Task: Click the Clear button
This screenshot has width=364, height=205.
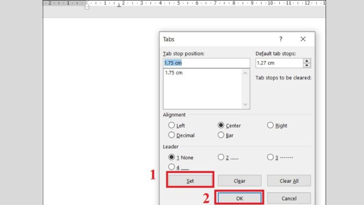Action: [240, 180]
